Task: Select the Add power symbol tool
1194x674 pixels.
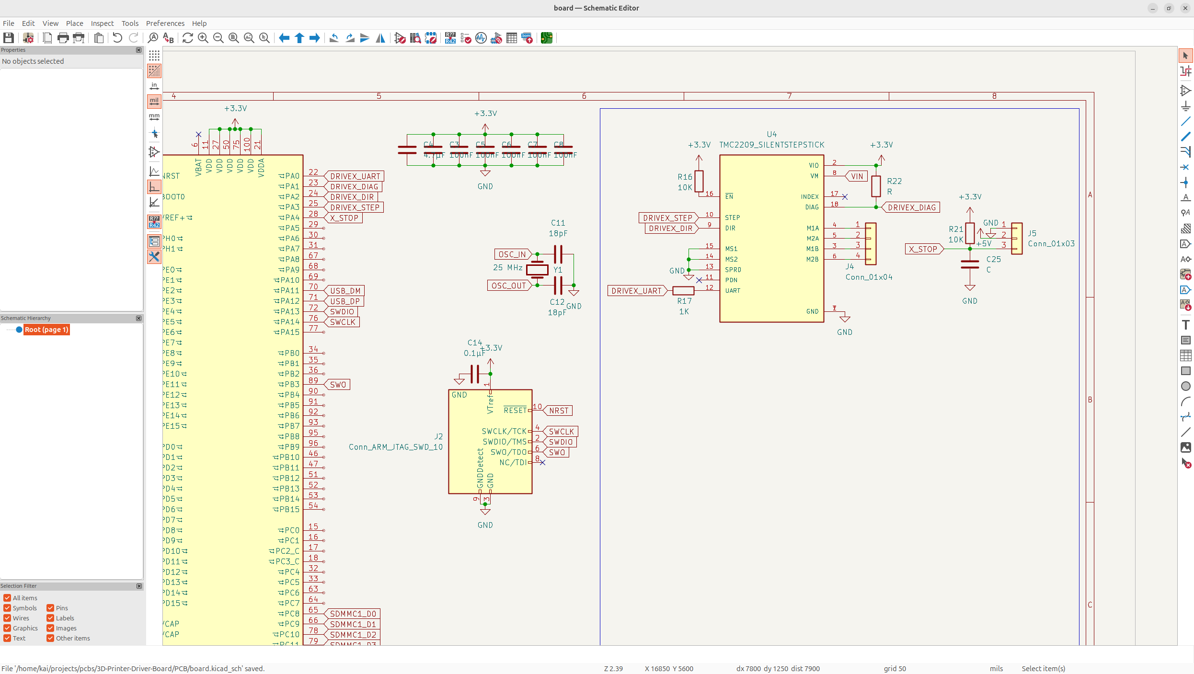Action: click(x=1185, y=106)
